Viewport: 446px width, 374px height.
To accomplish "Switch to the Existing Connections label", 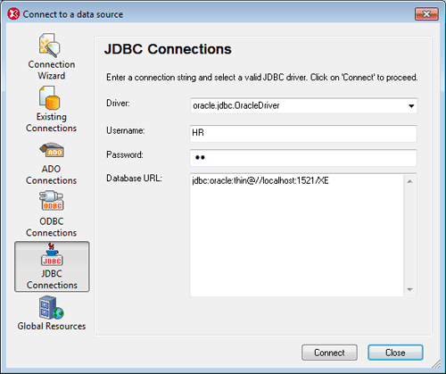I will pyautogui.click(x=51, y=122).
